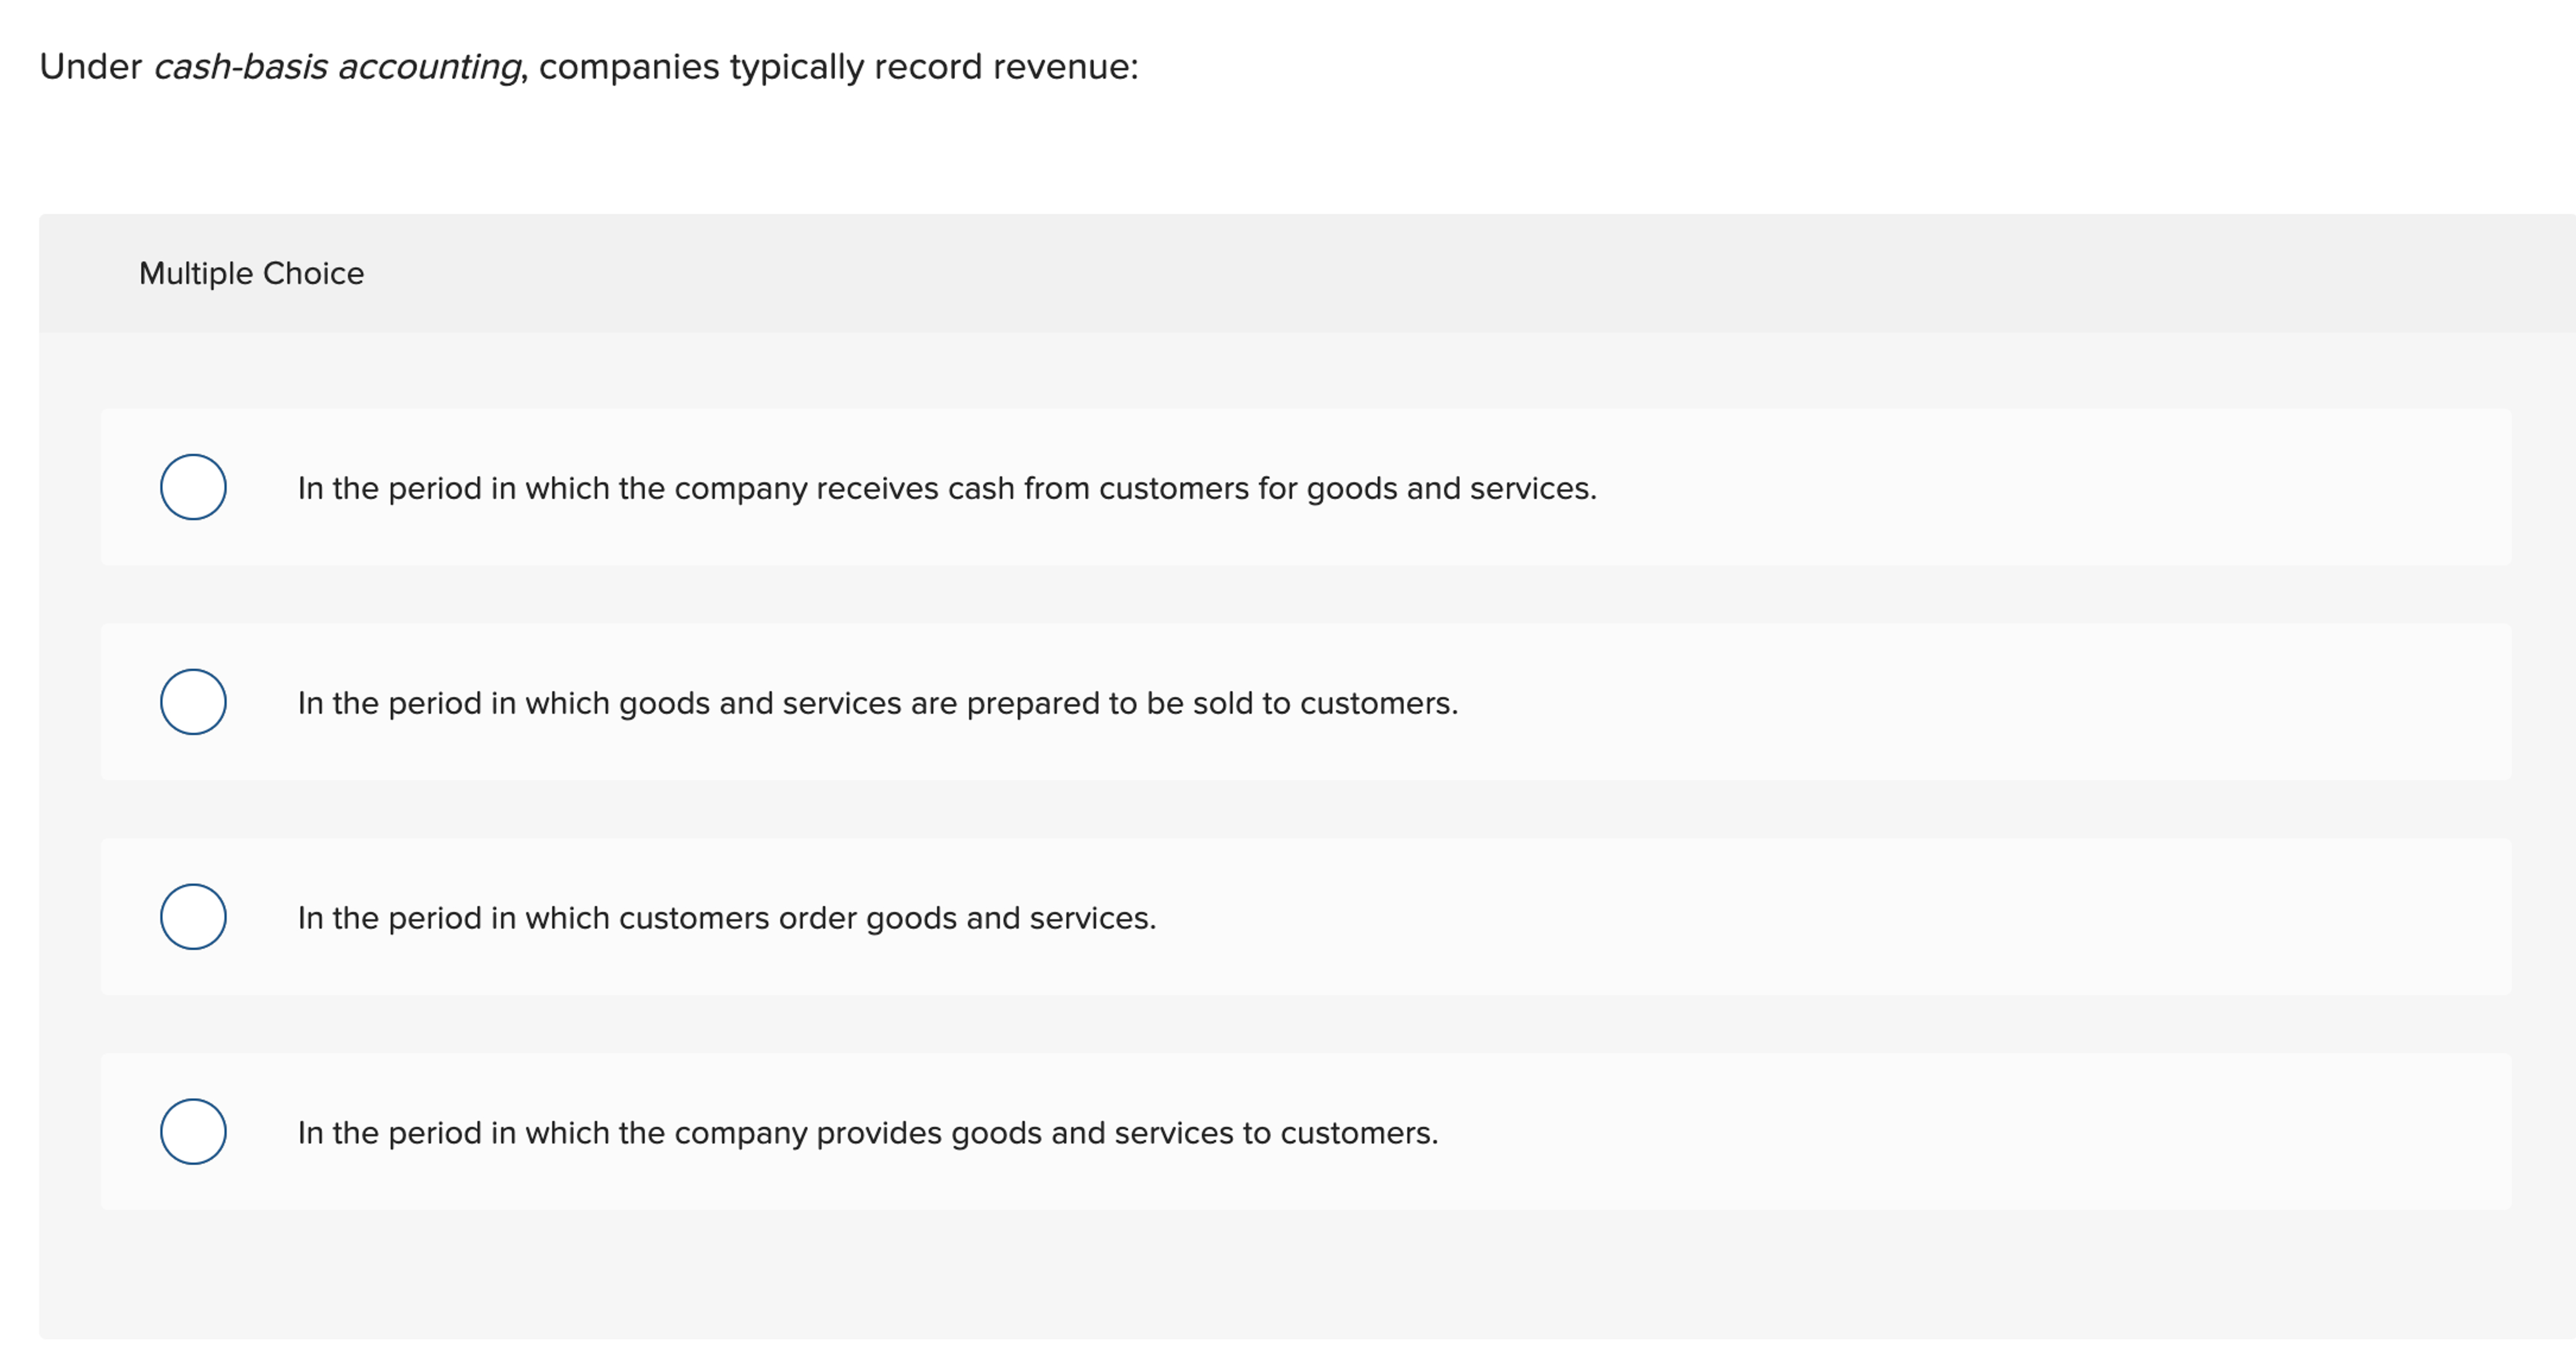This screenshot has width=2576, height=1367.
Task: Select radio button for customers order goods
Action: pos(193,916)
